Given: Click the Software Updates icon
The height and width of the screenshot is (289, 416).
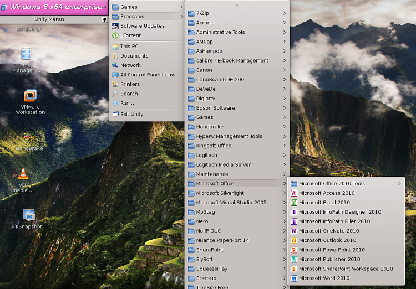Looking at the screenshot, I should point(115,25).
